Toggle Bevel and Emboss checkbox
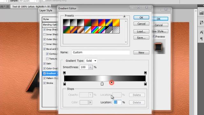Image resolution: width=204 pixels, height=115 pixels. (x=45, y=49)
